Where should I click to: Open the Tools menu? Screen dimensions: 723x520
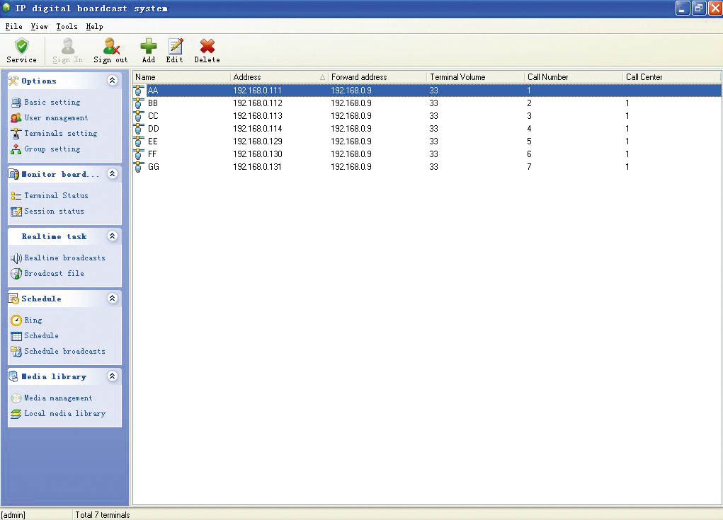point(67,27)
